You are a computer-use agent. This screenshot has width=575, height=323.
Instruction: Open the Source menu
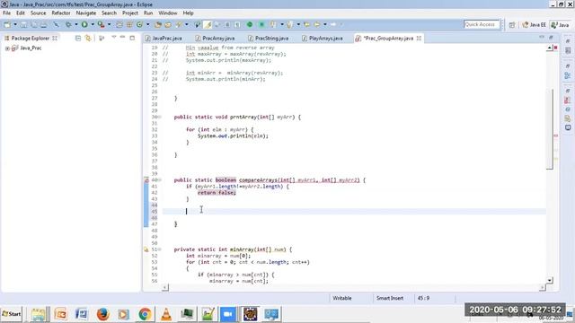(38, 13)
